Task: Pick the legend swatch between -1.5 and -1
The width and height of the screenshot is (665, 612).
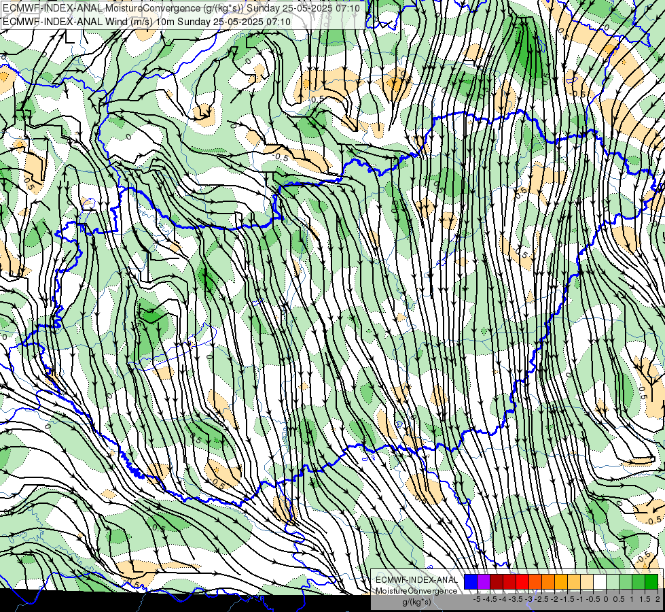Action: coord(574,581)
